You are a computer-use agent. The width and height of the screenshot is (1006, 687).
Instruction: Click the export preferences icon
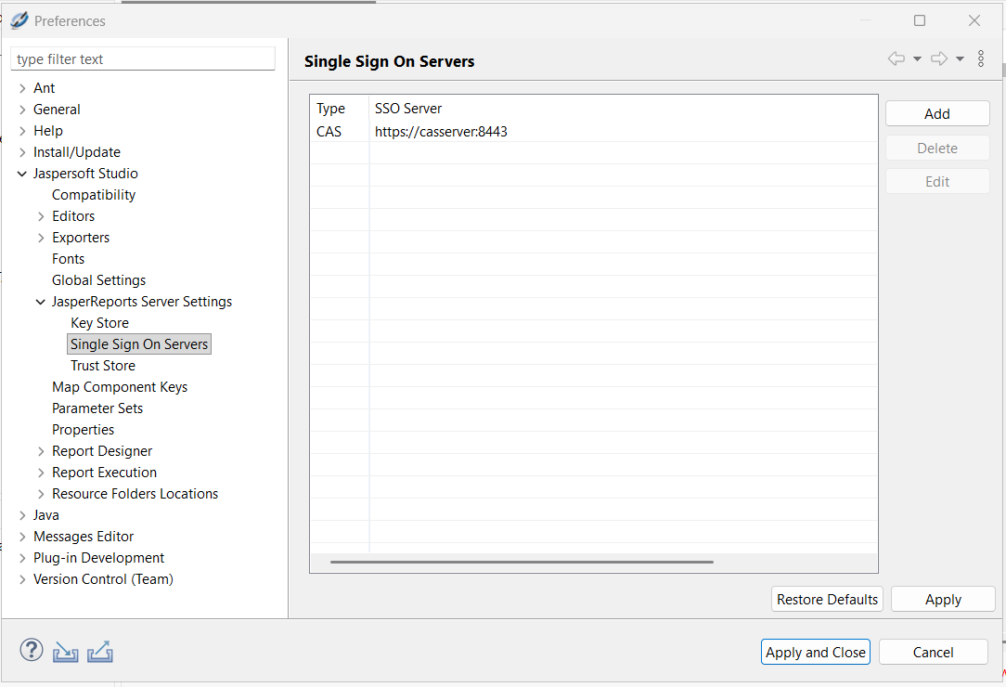point(100,652)
